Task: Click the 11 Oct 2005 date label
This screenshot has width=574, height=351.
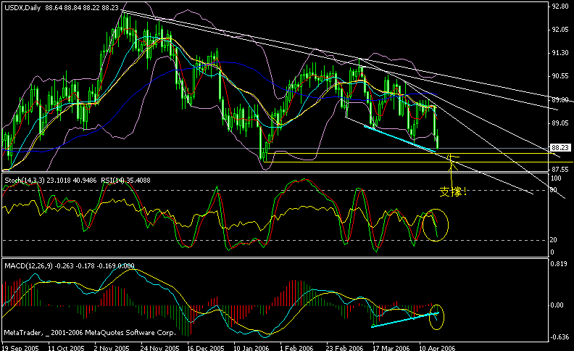Action: click(x=67, y=347)
